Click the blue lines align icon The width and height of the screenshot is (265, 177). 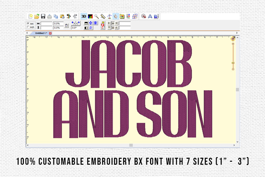tap(90, 28)
